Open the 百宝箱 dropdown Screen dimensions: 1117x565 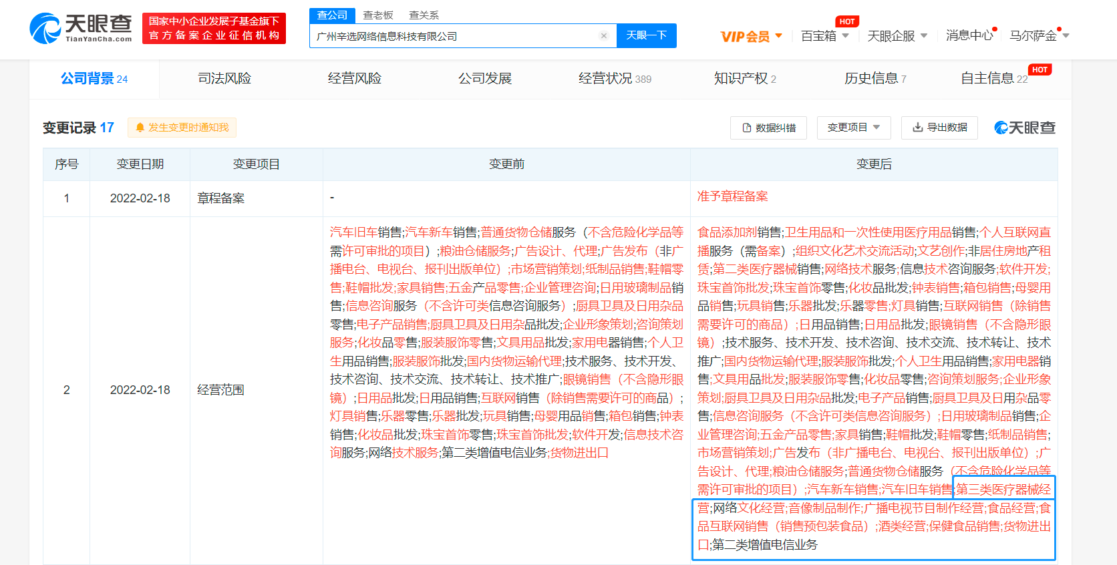pyautogui.click(x=824, y=35)
